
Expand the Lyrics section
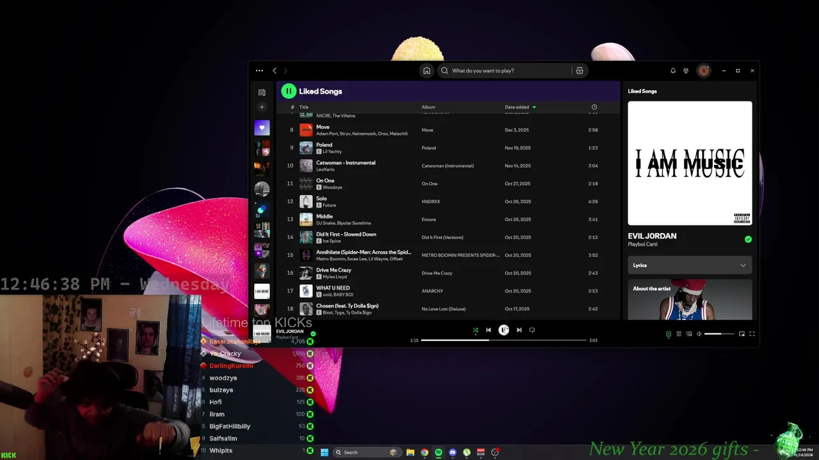pyautogui.click(x=690, y=265)
